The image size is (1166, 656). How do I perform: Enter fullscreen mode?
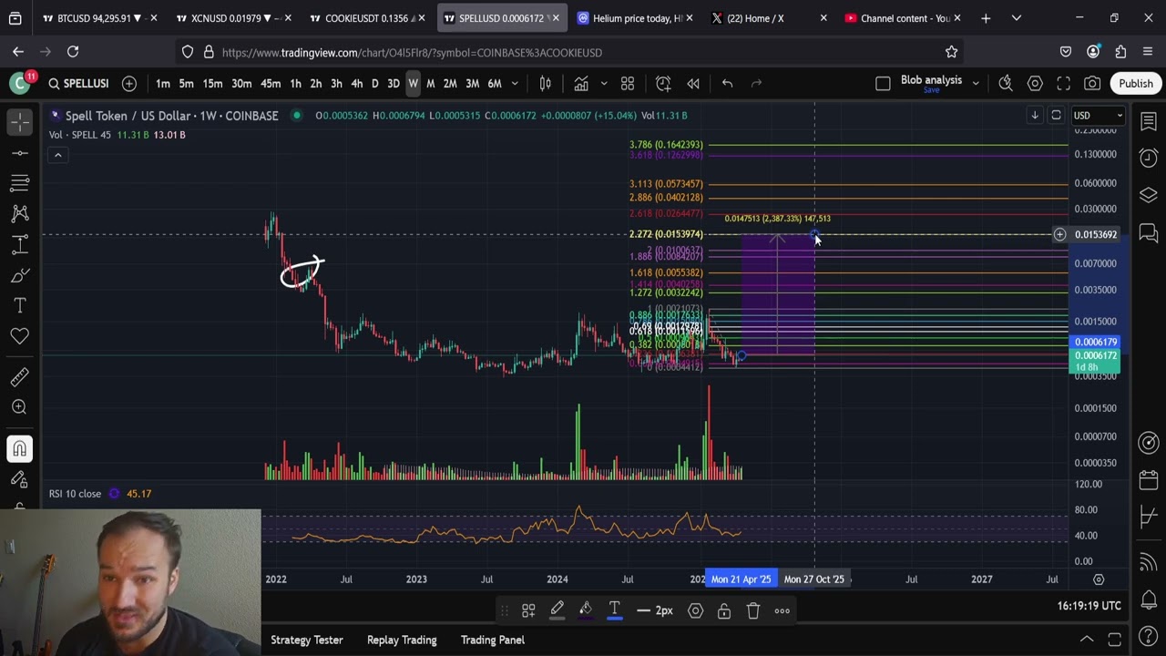(1063, 84)
